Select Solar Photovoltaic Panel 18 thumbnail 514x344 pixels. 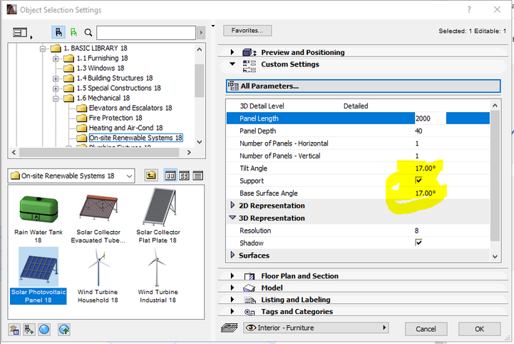pyautogui.click(x=38, y=268)
